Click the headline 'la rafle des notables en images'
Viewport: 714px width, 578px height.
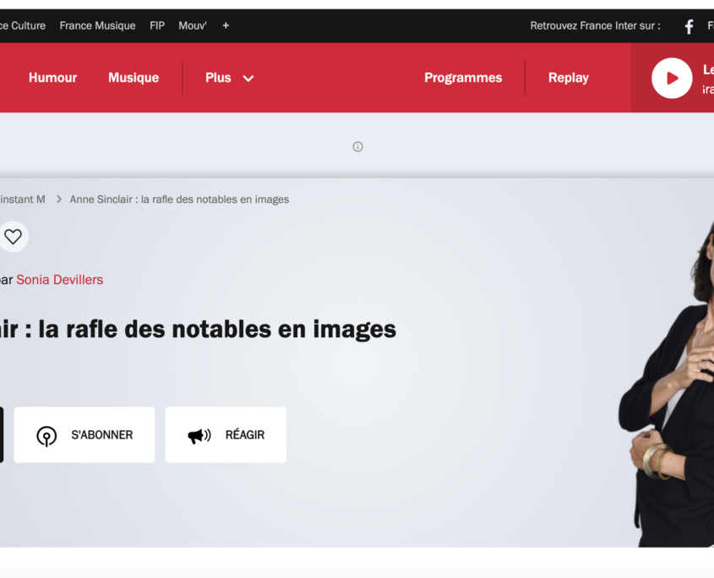pyautogui.click(x=217, y=329)
